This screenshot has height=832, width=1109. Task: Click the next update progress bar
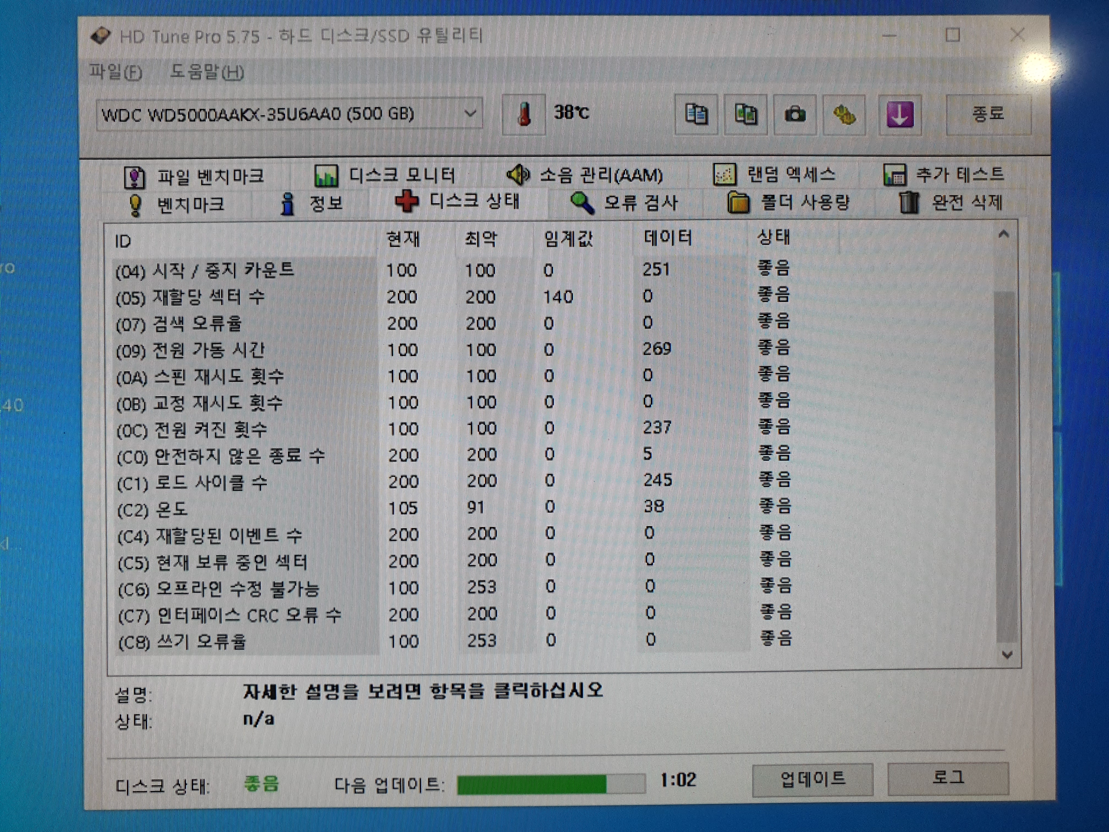pos(551,784)
